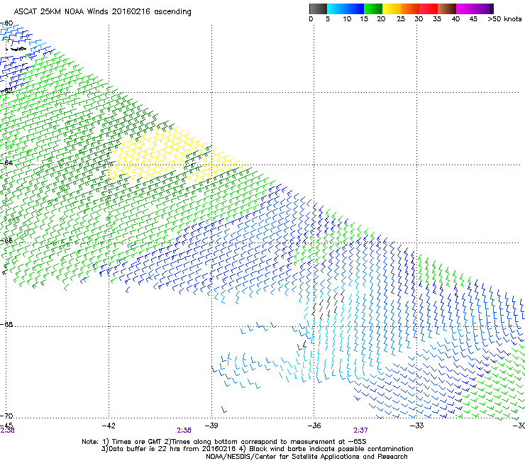Select the orange 25-30 knots legend segment
Screen dimensions: 525x461
click(410, 9)
